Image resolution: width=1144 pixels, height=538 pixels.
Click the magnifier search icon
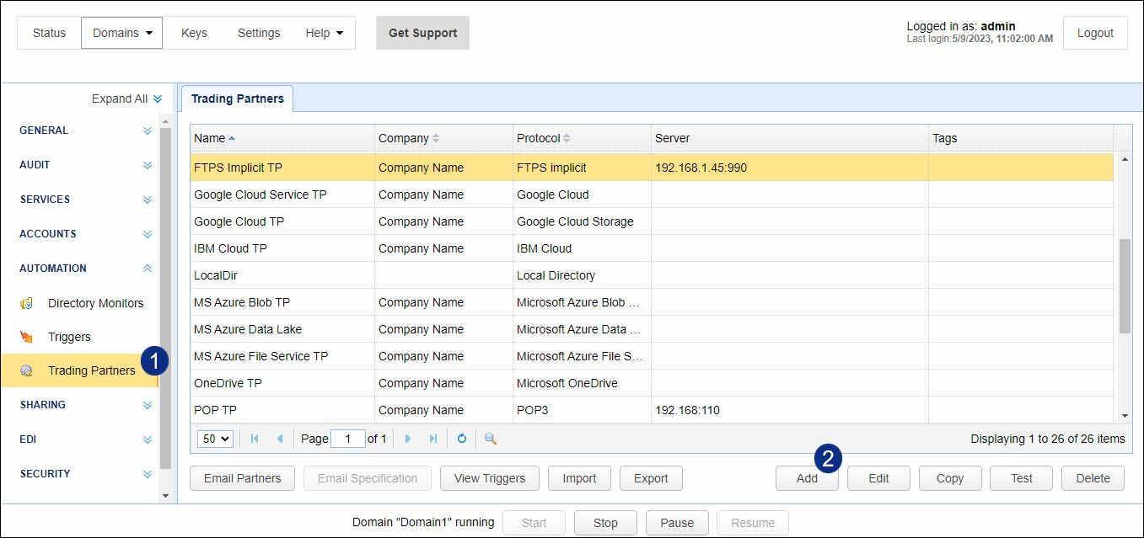pos(491,439)
